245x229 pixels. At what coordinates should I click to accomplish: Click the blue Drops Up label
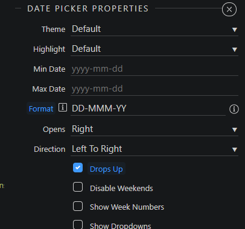point(106,169)
